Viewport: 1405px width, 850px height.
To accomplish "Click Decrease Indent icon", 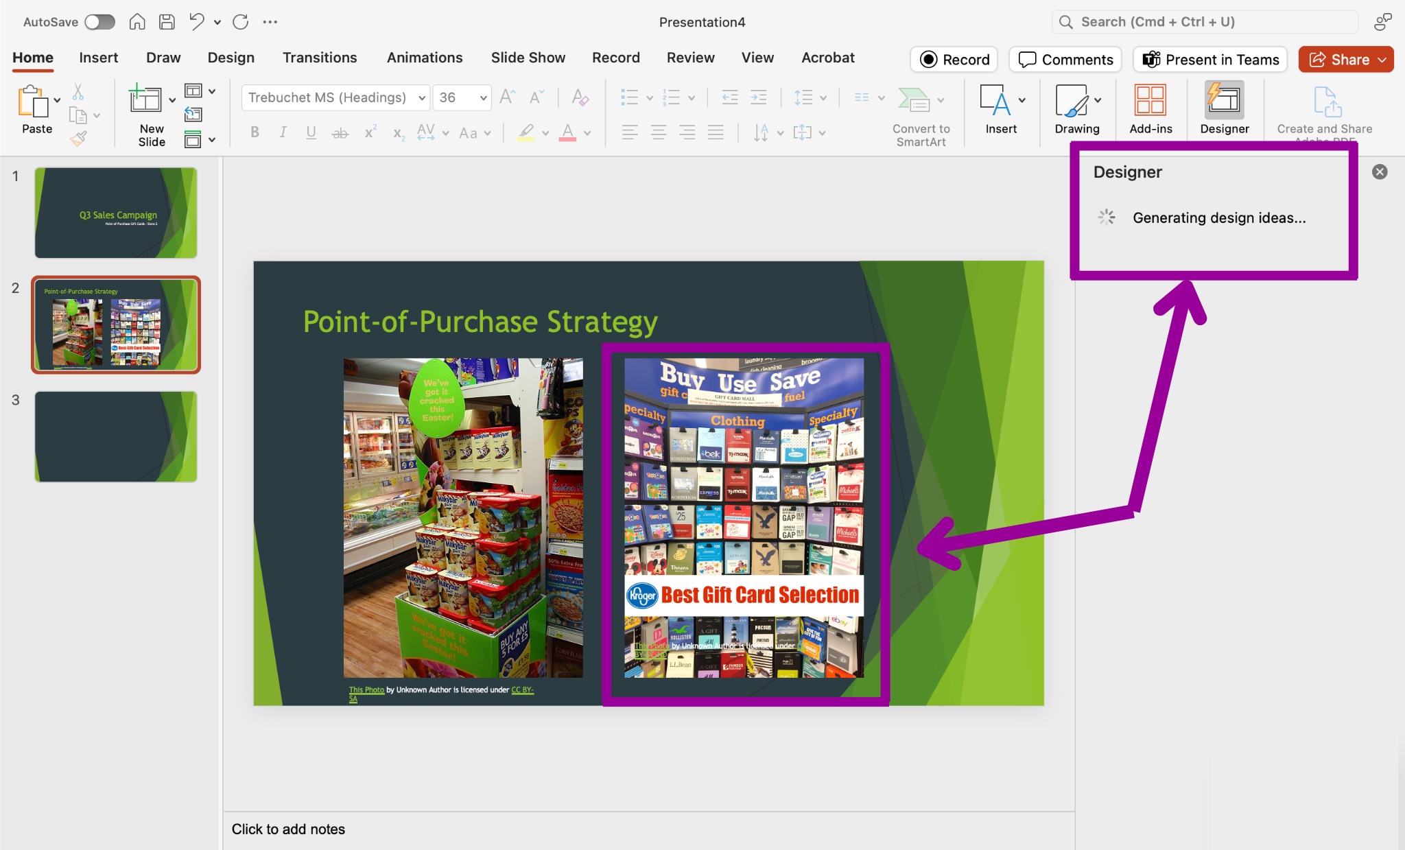I will click(x=730, y=97).
